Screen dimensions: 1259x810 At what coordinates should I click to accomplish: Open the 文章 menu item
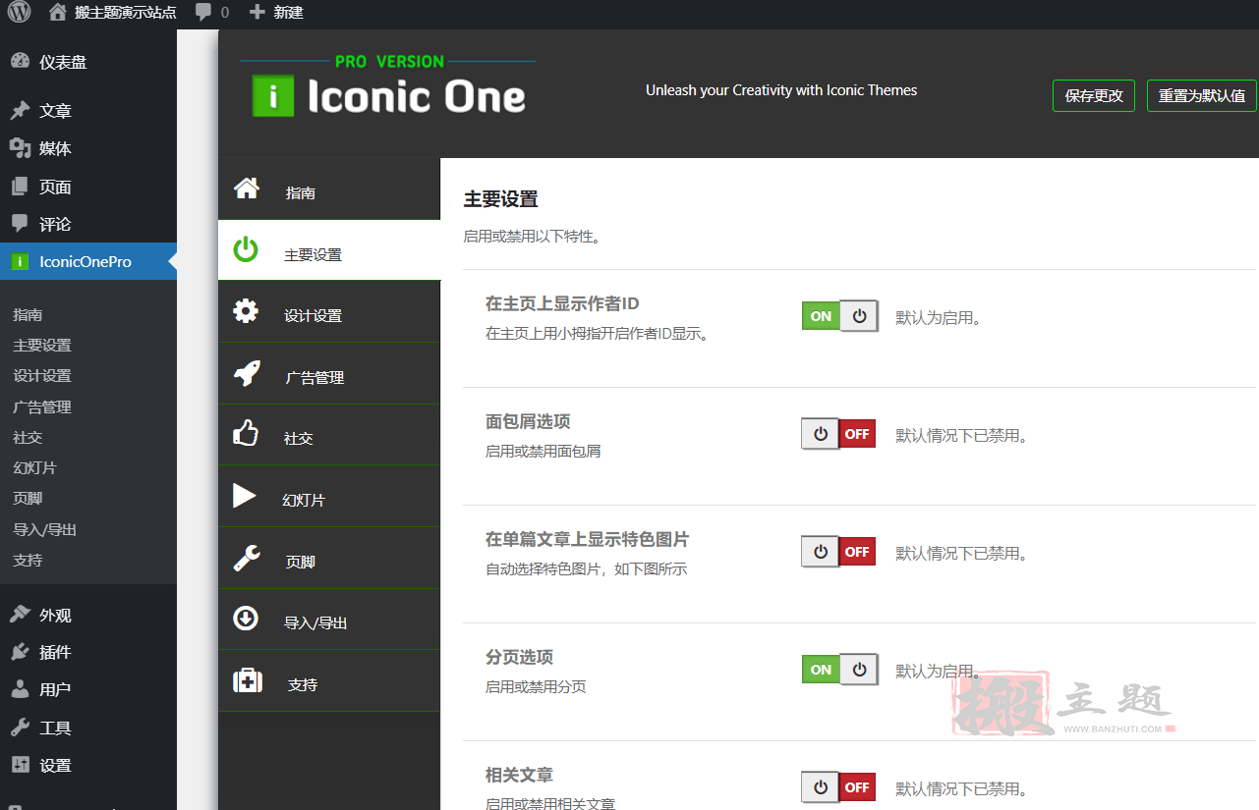[x=88, y=111]
